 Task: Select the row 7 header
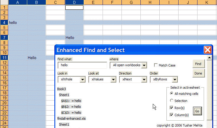pyautogui.click(x=4, y=38)
